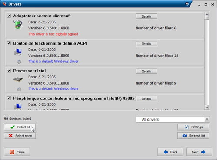Toggle the Périphérique concentrateur Intel 82802 checkbox
The image size is (217, 160).
pos(9,98)
